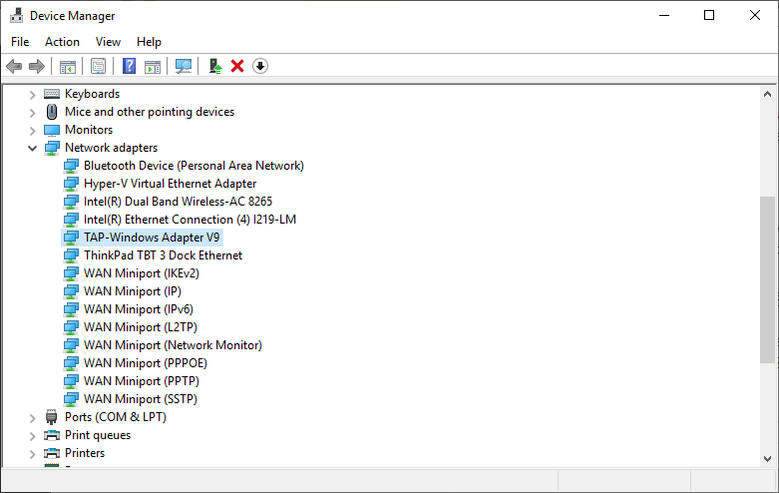Show or hide the console tree toolbar icon
This screenshot has height=493, width=779.
coord(68,66)
